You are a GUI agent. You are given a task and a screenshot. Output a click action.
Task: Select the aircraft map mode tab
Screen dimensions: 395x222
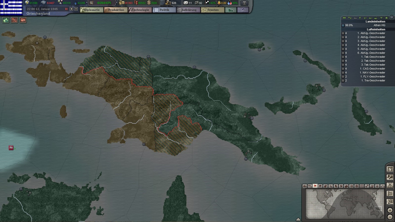click(x=367, y=186)
